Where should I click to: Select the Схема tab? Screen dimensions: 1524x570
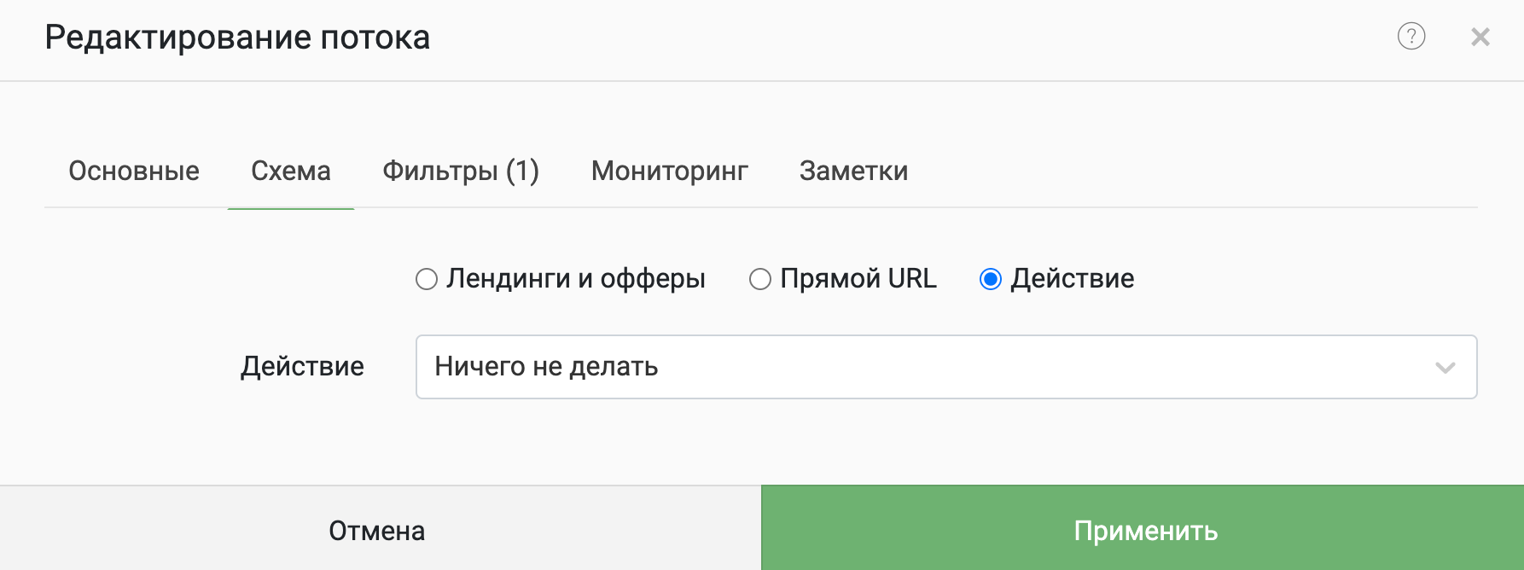point(291,171)
